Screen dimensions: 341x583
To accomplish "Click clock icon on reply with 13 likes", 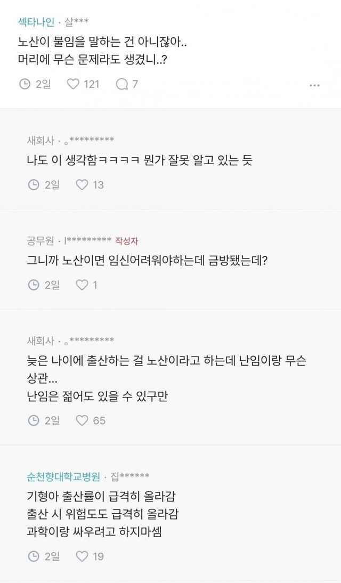I will pos(33,185).
